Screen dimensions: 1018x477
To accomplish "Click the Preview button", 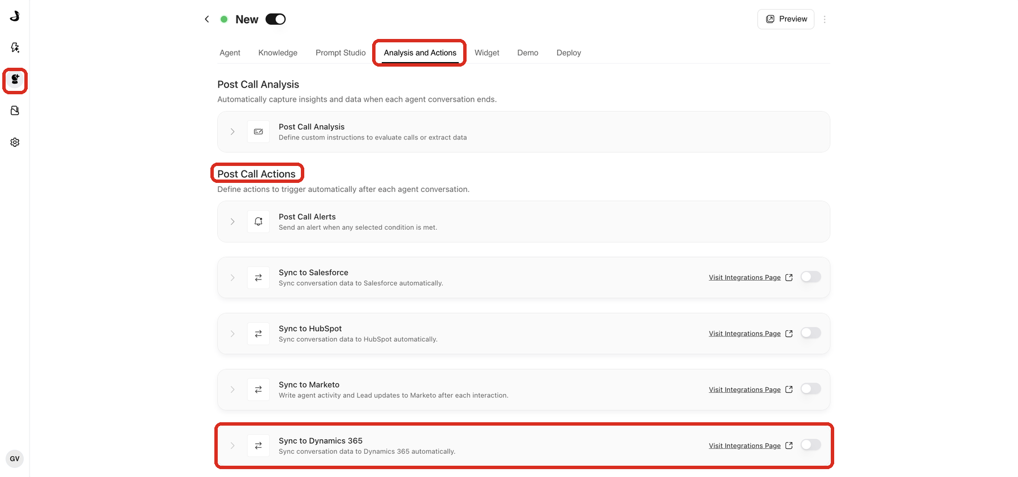I will (x=786, y=19).
